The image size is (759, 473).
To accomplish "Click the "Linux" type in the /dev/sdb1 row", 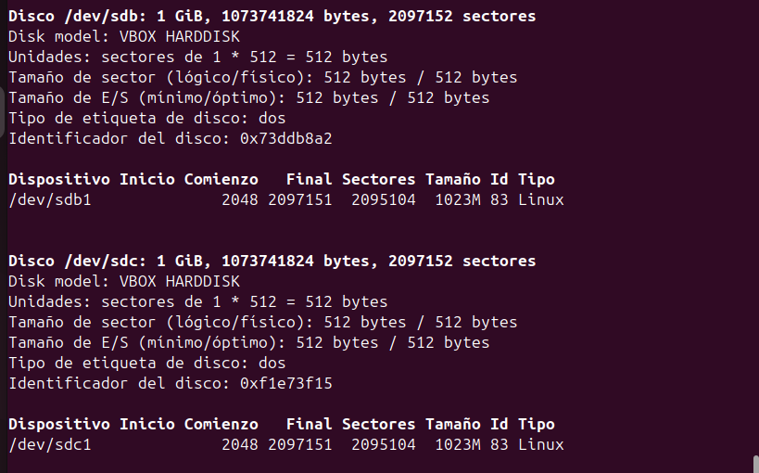I will [540, 199].
